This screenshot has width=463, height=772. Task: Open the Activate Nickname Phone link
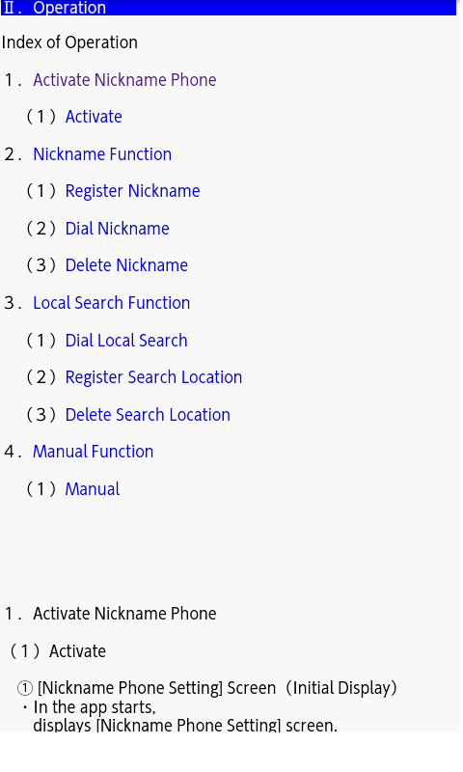click(x=124, y=80)
